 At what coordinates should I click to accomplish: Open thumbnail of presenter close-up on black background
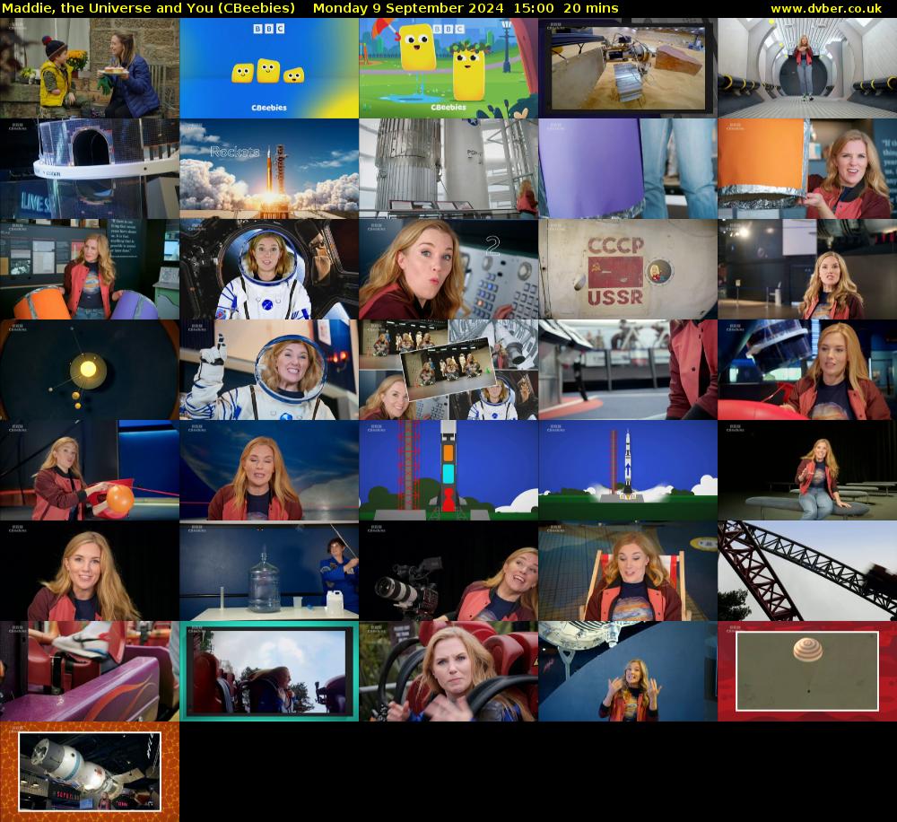coord(90,571)
